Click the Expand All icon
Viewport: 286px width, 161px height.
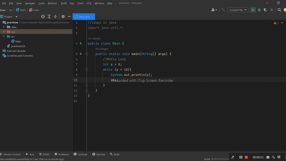pos(49,17)
